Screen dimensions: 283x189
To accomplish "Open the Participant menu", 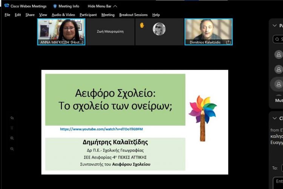I will pyautogui.click(x=88, y=15).
